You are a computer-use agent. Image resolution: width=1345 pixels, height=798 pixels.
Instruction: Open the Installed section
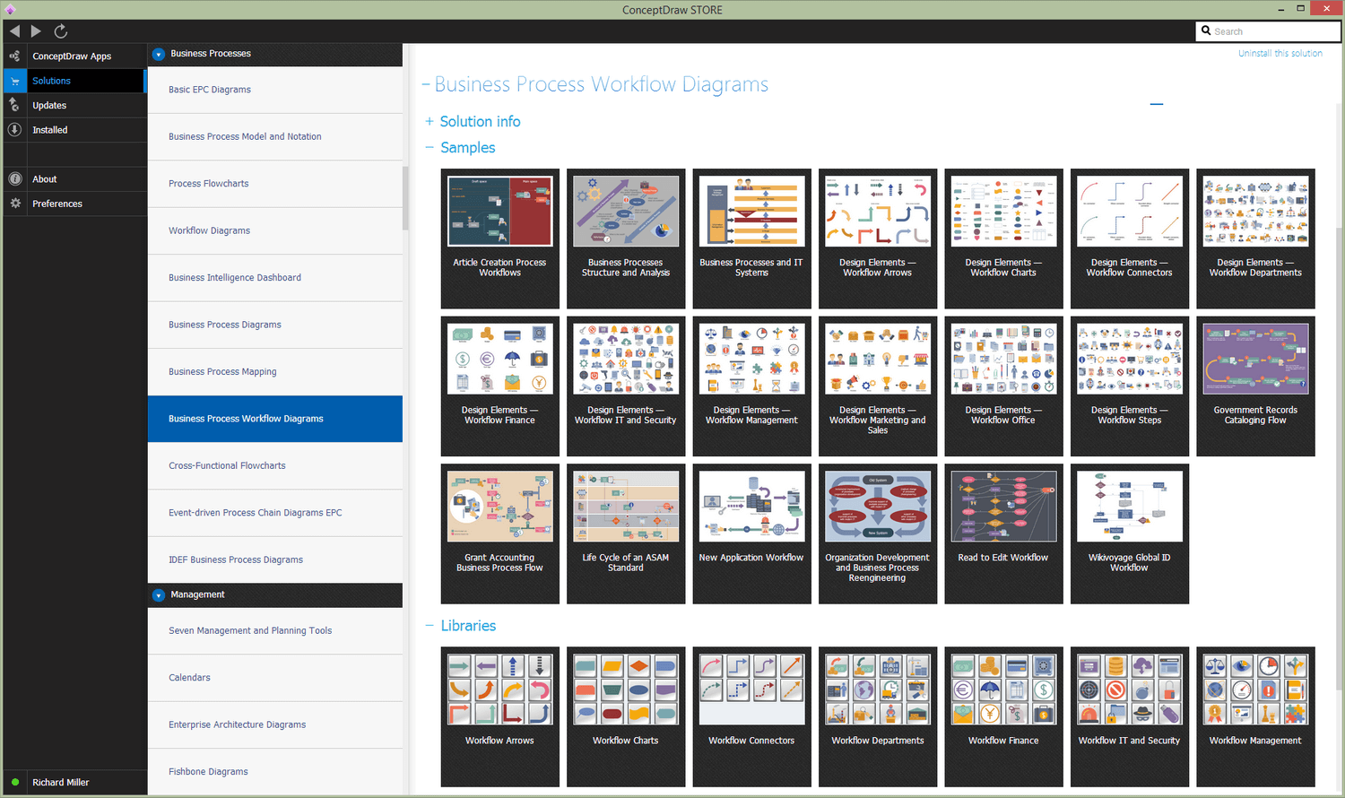(x=75, y=130)
